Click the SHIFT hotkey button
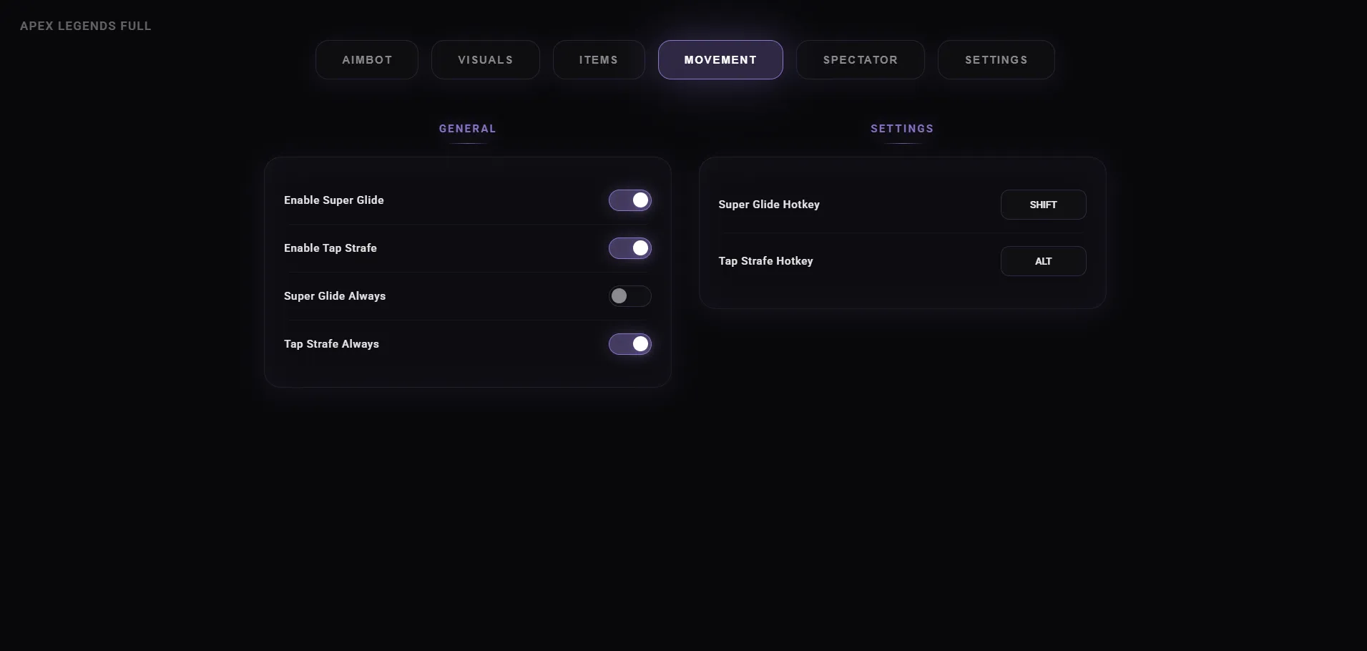 [x=1044, y=205]
